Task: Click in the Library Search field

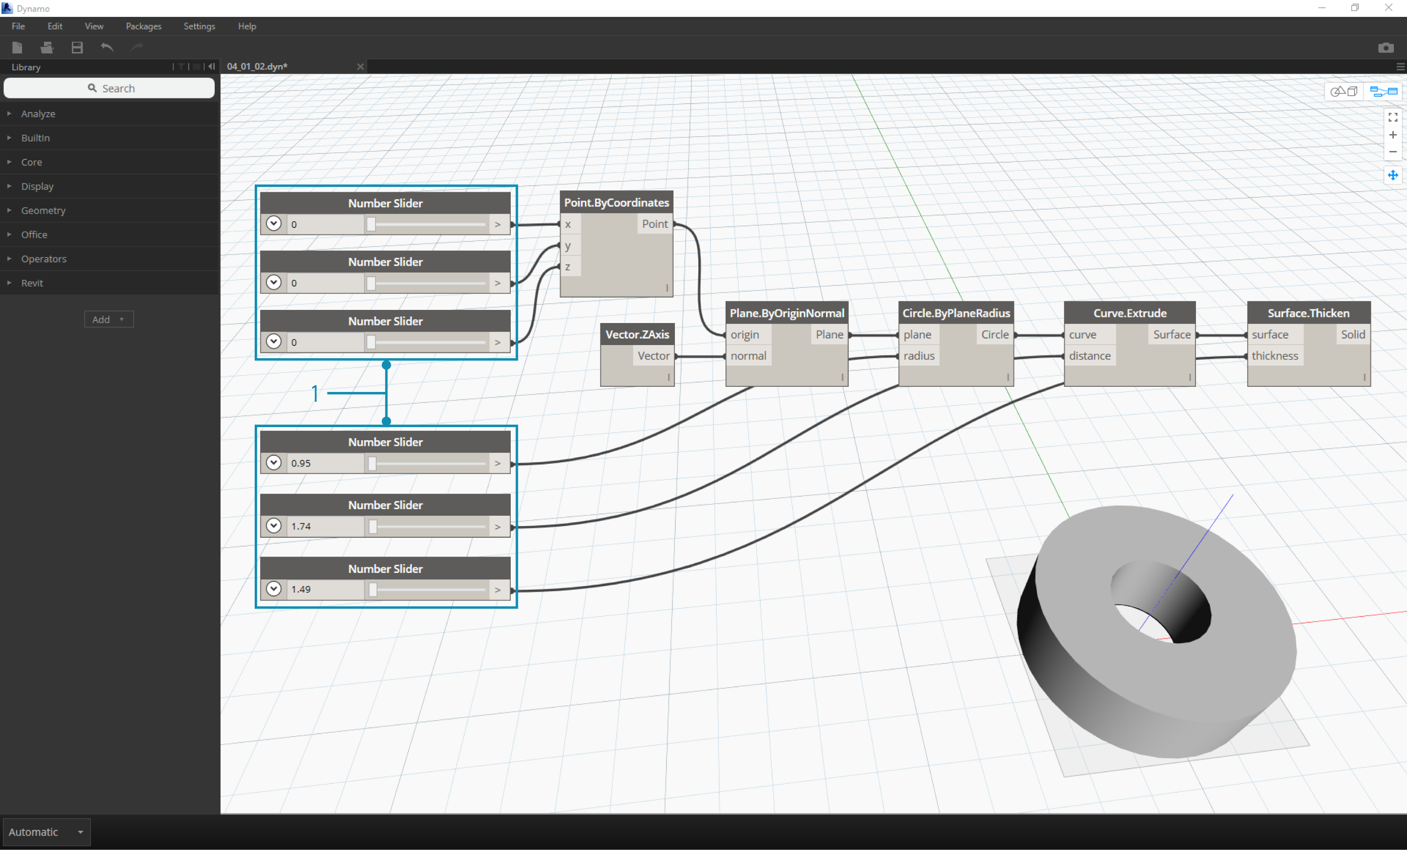Action: tap(109, 88)
